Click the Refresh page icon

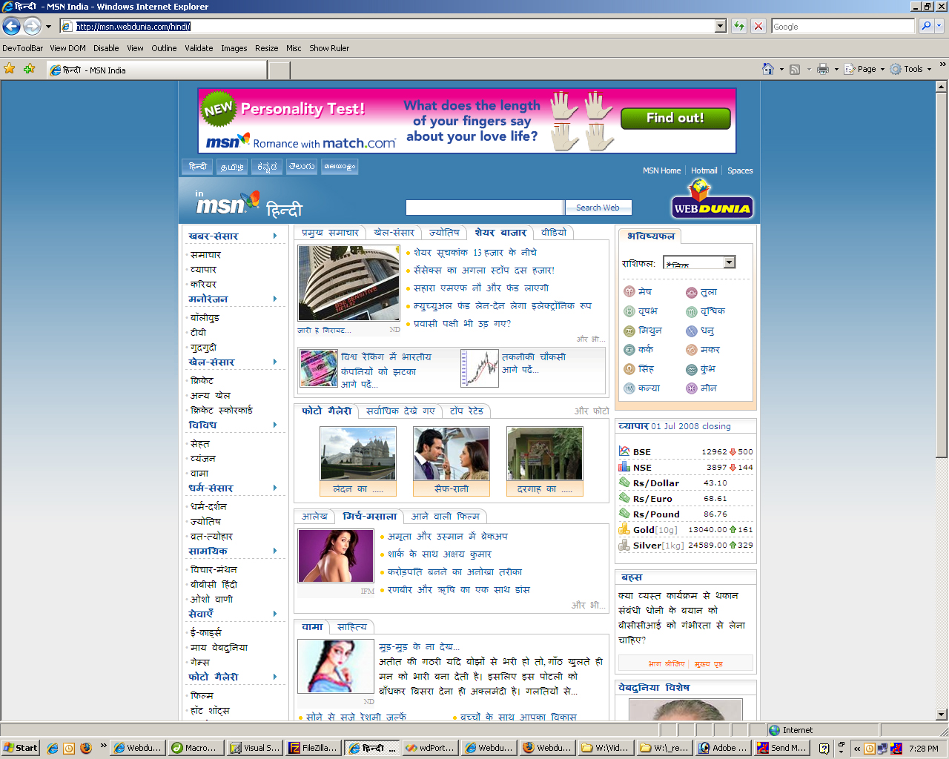coord(739,26)
